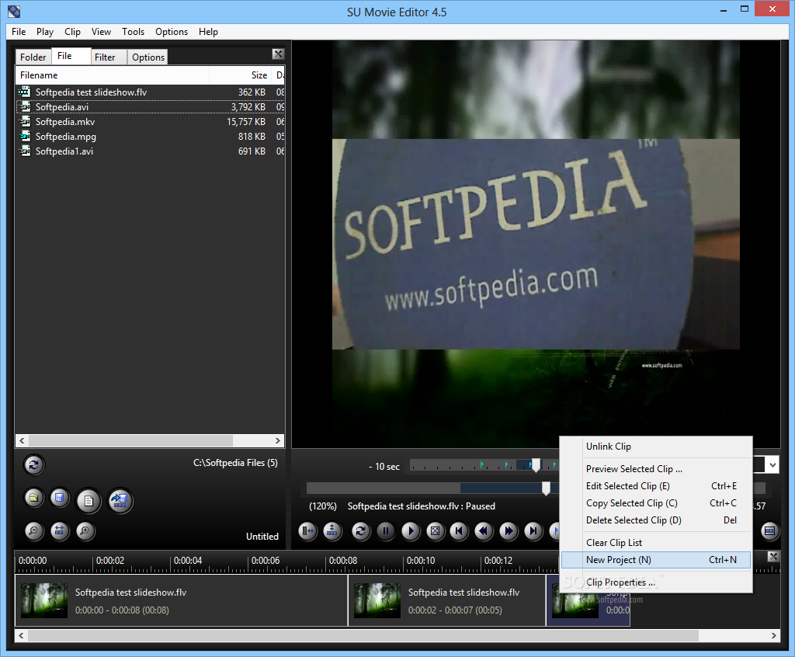Viewport: 795px width, 657px height.
Task: Select Softpedia test slideshow.flv in file list
Action: tap(150, 92)
